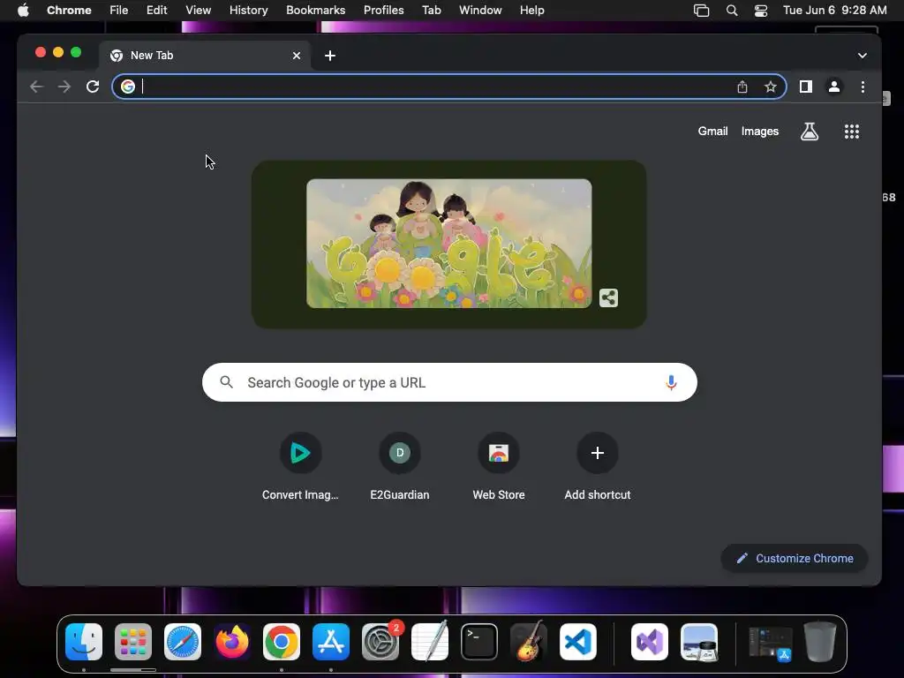
Task: Open Visual Studio Code from the Dock
Action: [x=578, y=642]
